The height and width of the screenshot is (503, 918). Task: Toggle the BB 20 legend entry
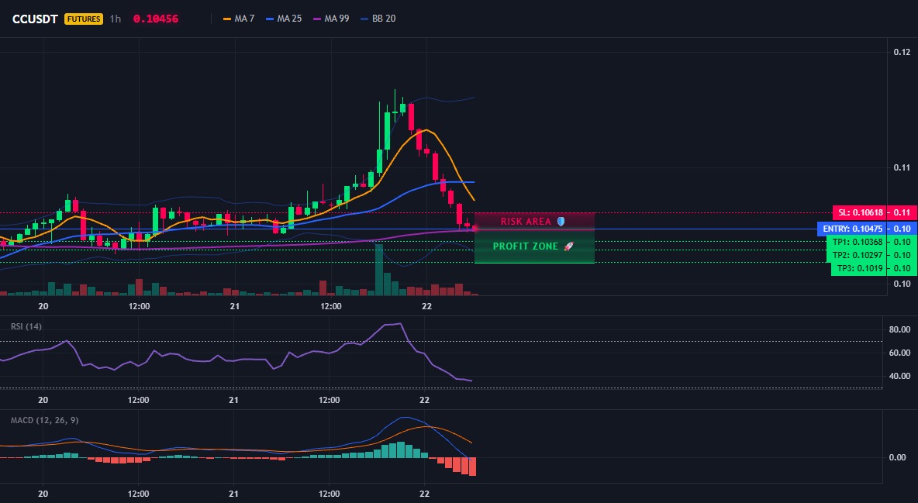[378, 19]
